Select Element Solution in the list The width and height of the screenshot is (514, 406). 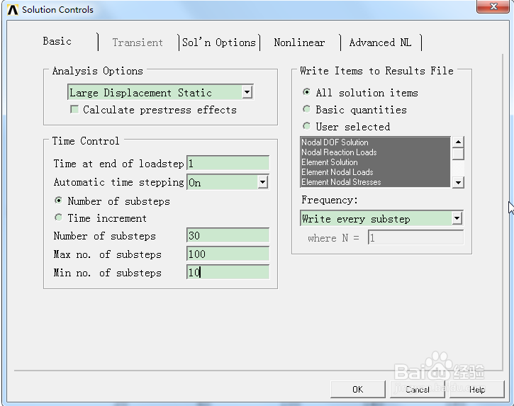pyautogui.click(x=375, y=162)
